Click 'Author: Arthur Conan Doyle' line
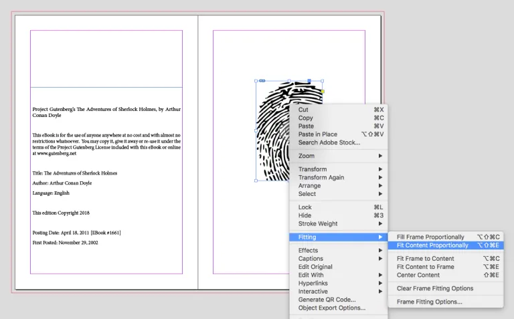 (x=62, y=183)
